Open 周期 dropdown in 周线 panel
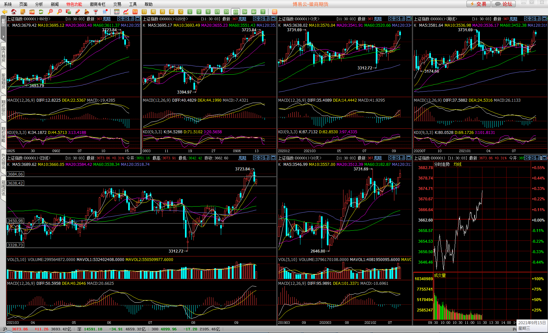 (513, 19)
